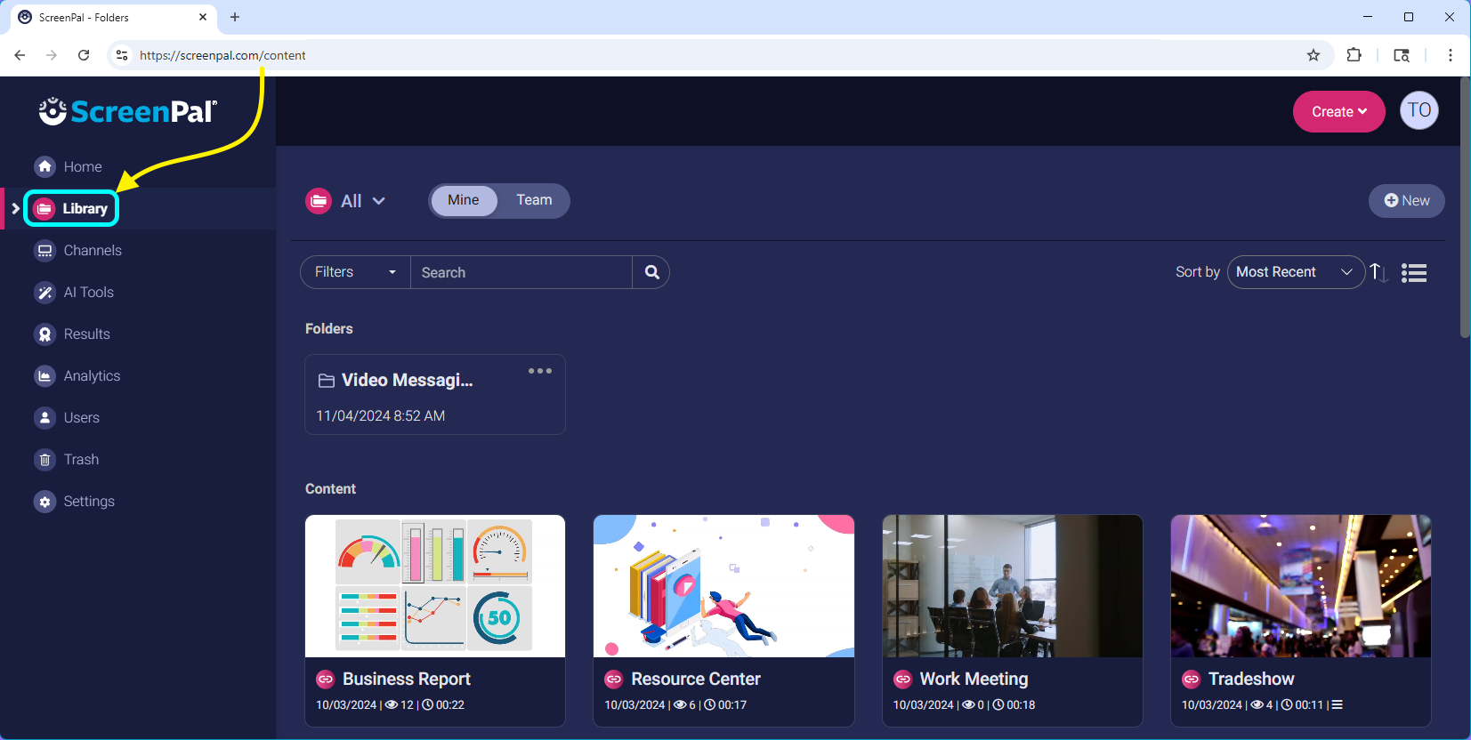This screenshot has height=740, width=1471.
Task: Open the Filters dropdown
Action: click(x=355, y=272)
